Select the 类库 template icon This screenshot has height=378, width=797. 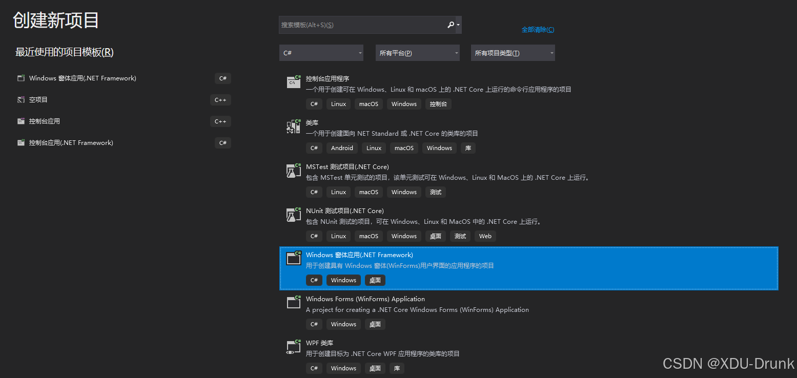pyautogui.click(x=294, y=127)
